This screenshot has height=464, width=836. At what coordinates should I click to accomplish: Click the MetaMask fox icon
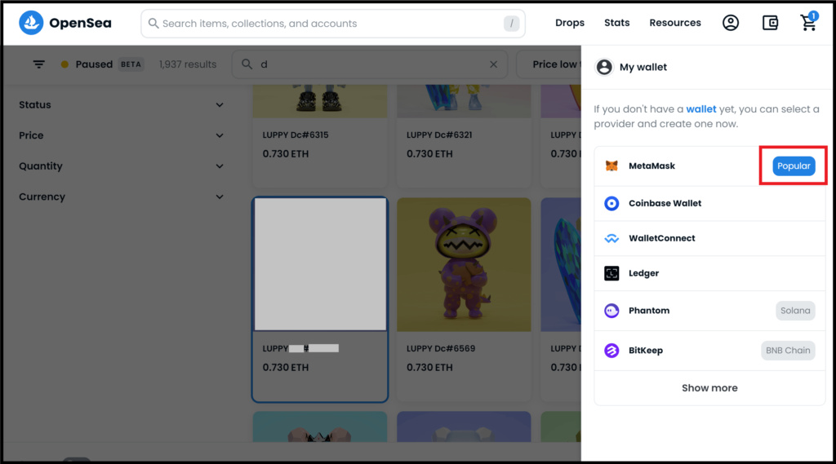[611, 166]
